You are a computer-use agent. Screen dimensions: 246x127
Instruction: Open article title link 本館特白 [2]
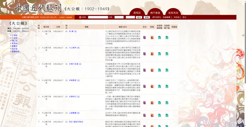(x=74, y=96)
